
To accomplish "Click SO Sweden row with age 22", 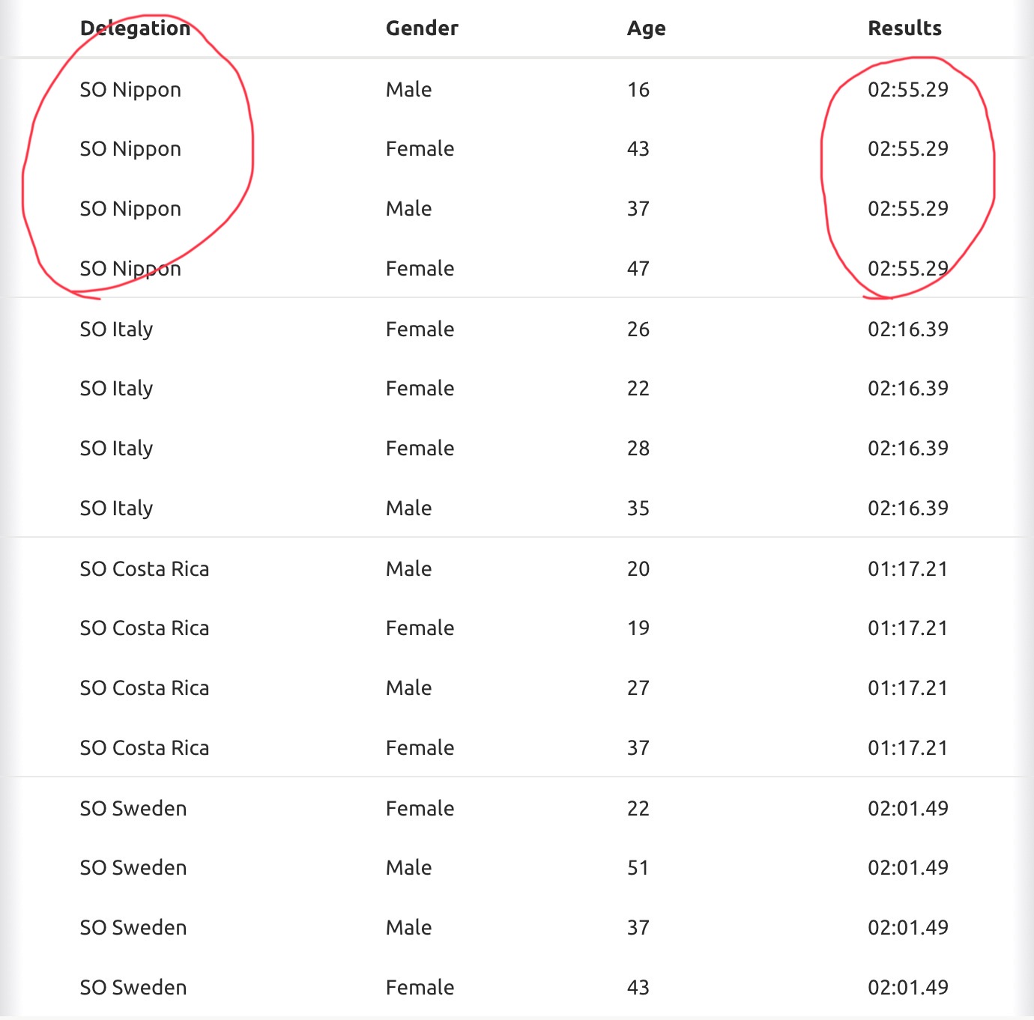I will pyautogui.click(x=517, y=808).
